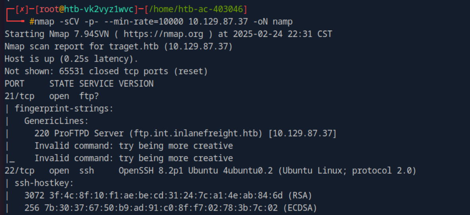
Task: Click the 21/tcp port entry
Action: point(19,96)
